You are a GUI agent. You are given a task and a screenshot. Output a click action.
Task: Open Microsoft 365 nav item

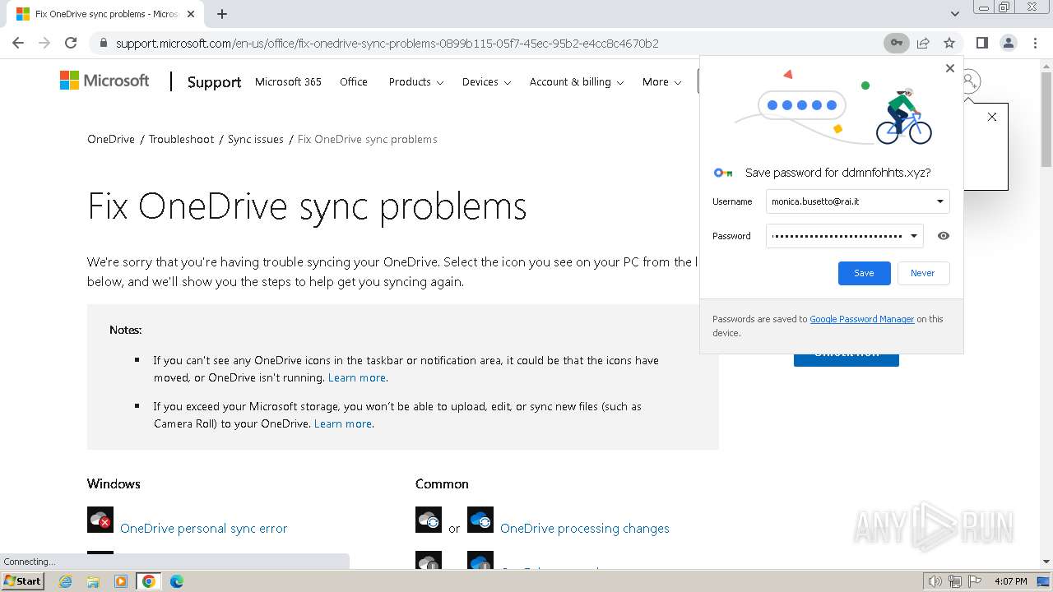(288, 81)
